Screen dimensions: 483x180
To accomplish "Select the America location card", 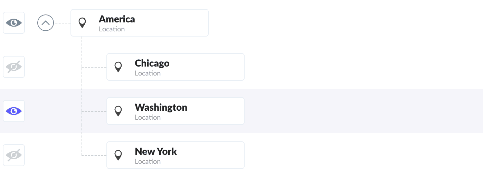I will (x=166, y=23).
